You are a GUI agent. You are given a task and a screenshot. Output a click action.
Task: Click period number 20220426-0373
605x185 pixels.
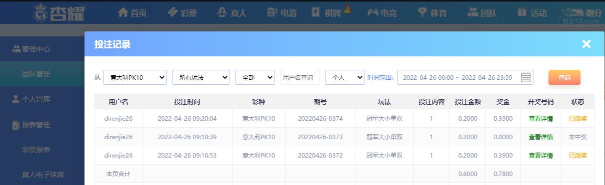click(x=320, y=137)
